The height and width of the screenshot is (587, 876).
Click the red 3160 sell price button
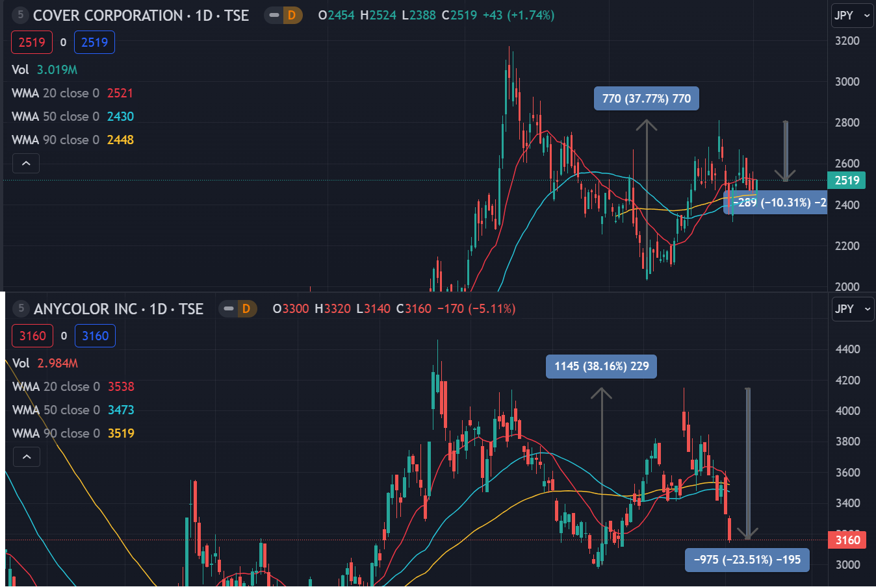tap(32, 336)
